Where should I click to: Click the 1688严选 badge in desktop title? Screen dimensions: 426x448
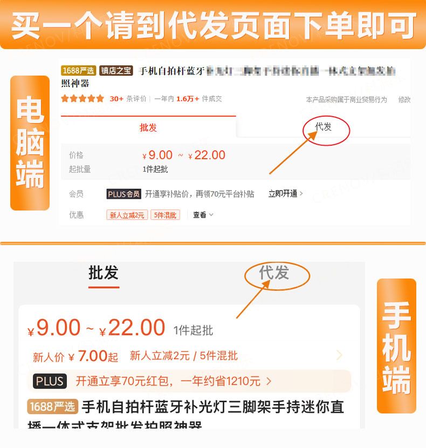[x=79, y=70]
